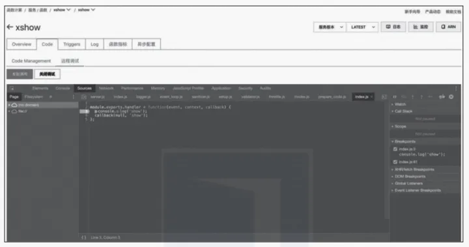Select the Code tab

(x=48, y=44)
